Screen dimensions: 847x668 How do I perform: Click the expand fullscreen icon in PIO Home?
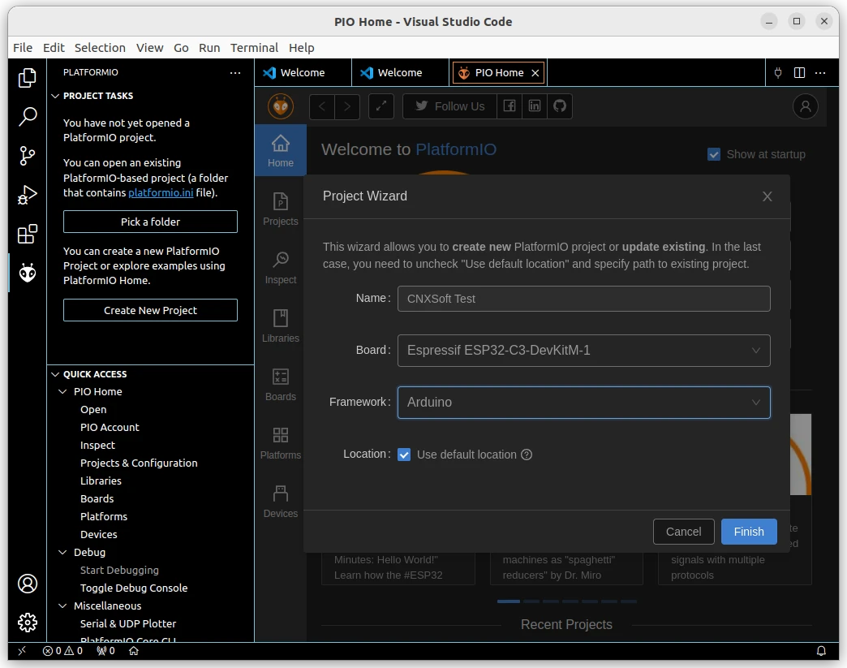click(x=381, y=106)
